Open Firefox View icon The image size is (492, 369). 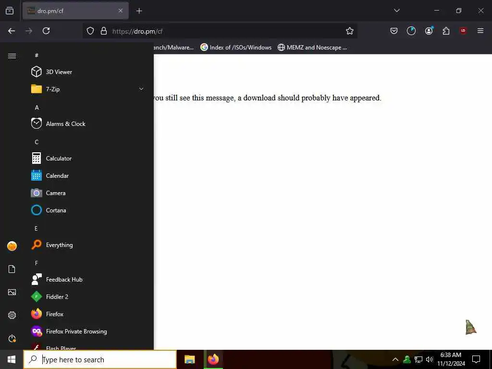[10, 11]
